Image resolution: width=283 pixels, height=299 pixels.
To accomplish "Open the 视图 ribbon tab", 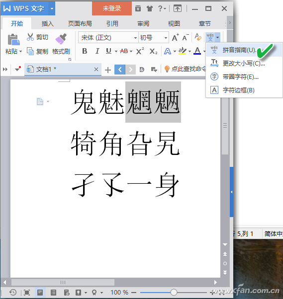I will pyautogui.click(x=174, y=23).
